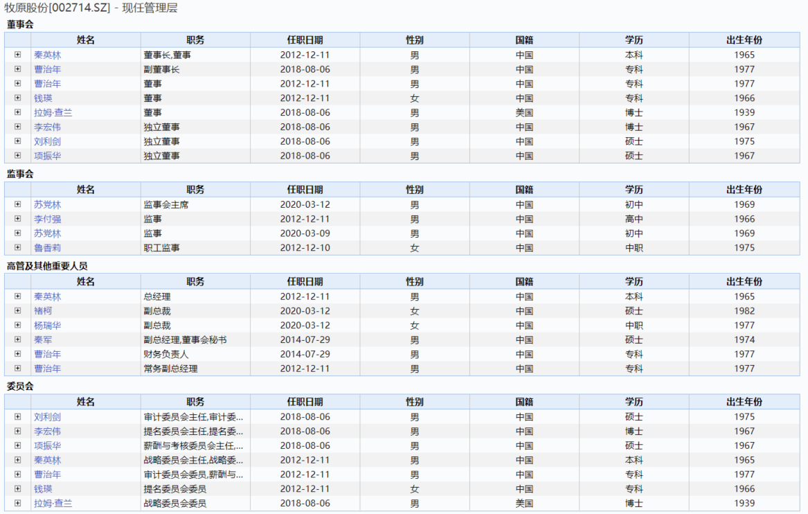Click 任职日期 header in 监事会 table
Screen dimensions: 808x514
pyautogui.click(x=305, y=190)
